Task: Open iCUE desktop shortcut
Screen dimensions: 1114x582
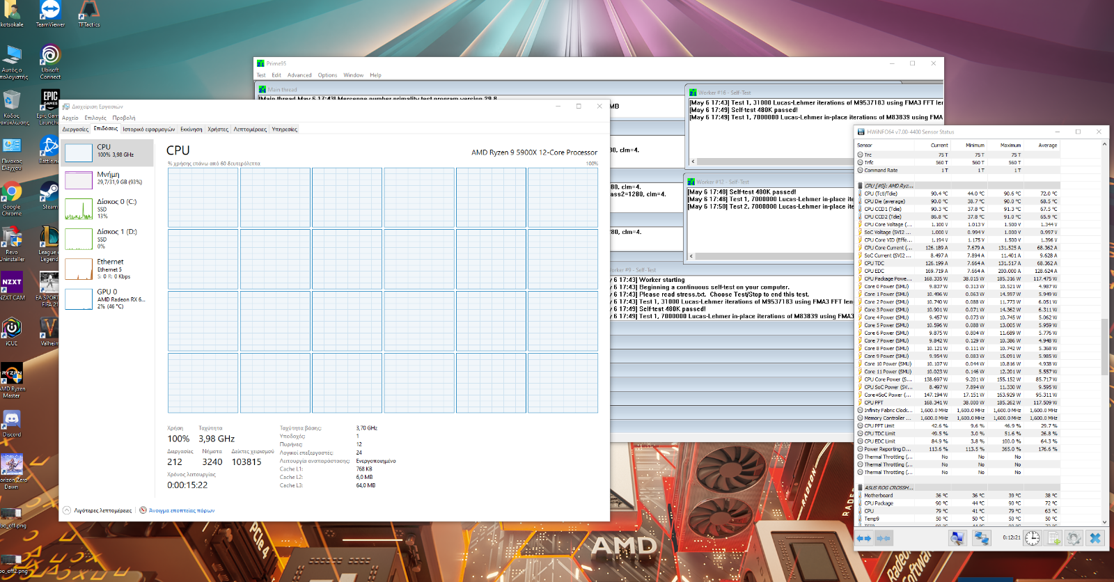Action: click(x=12, y=331)
